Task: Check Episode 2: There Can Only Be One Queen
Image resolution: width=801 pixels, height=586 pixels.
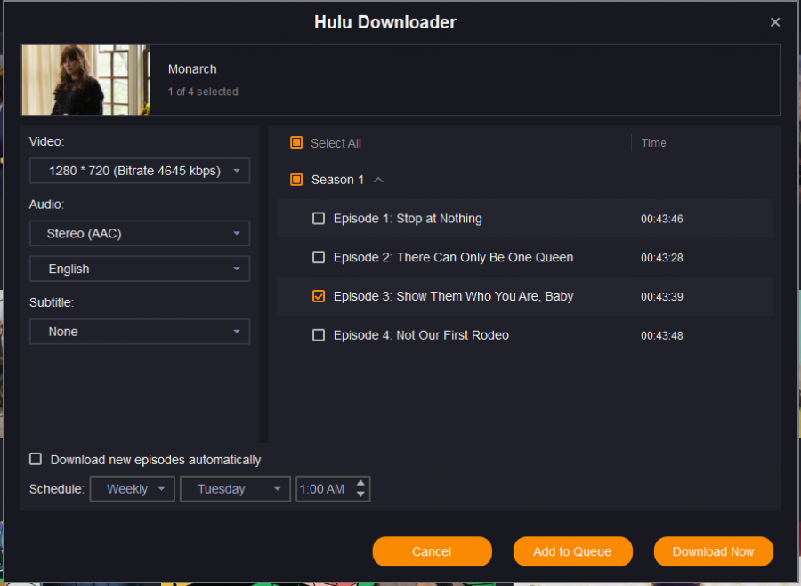Action: click(319, 257)
